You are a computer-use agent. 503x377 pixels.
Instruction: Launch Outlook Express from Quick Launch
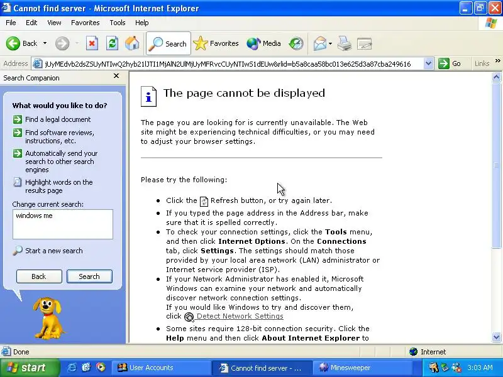click(86, 368)
